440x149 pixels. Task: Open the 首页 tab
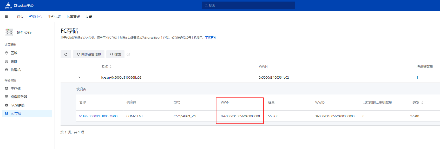(x=20, y=17)
